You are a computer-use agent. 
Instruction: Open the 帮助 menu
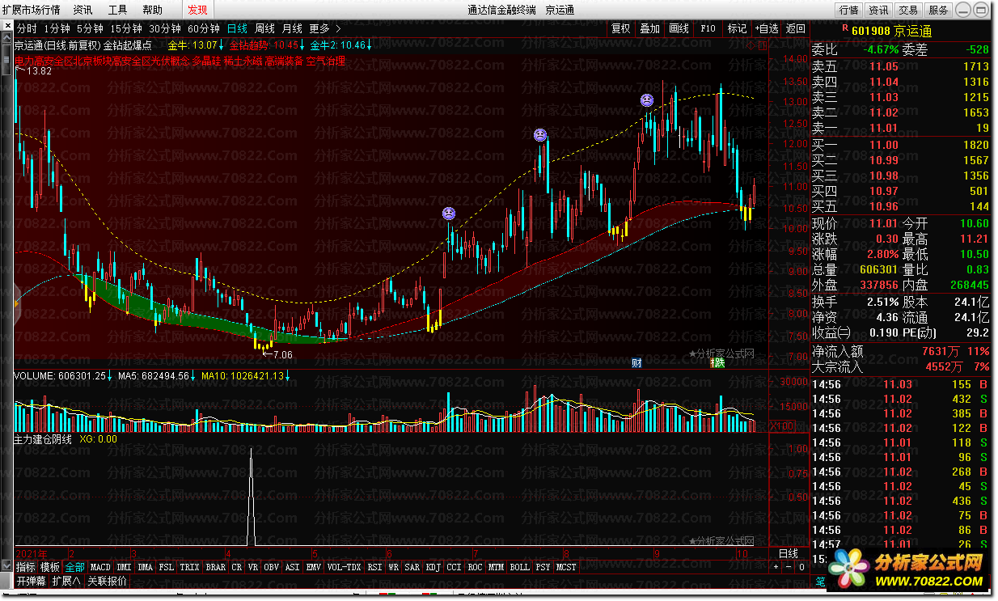click(152, 10)
